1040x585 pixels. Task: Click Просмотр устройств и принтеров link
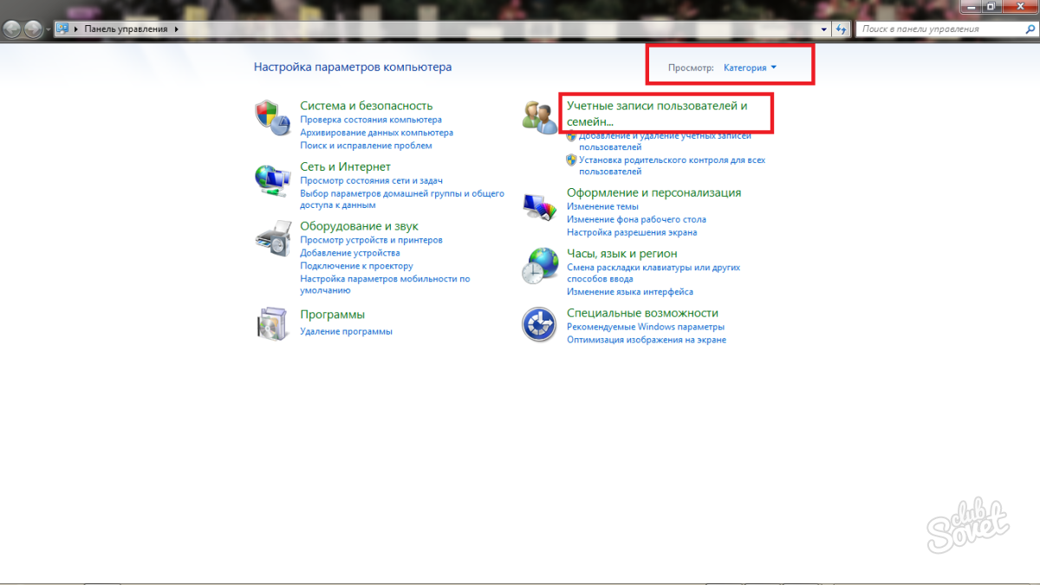(371, 239)
